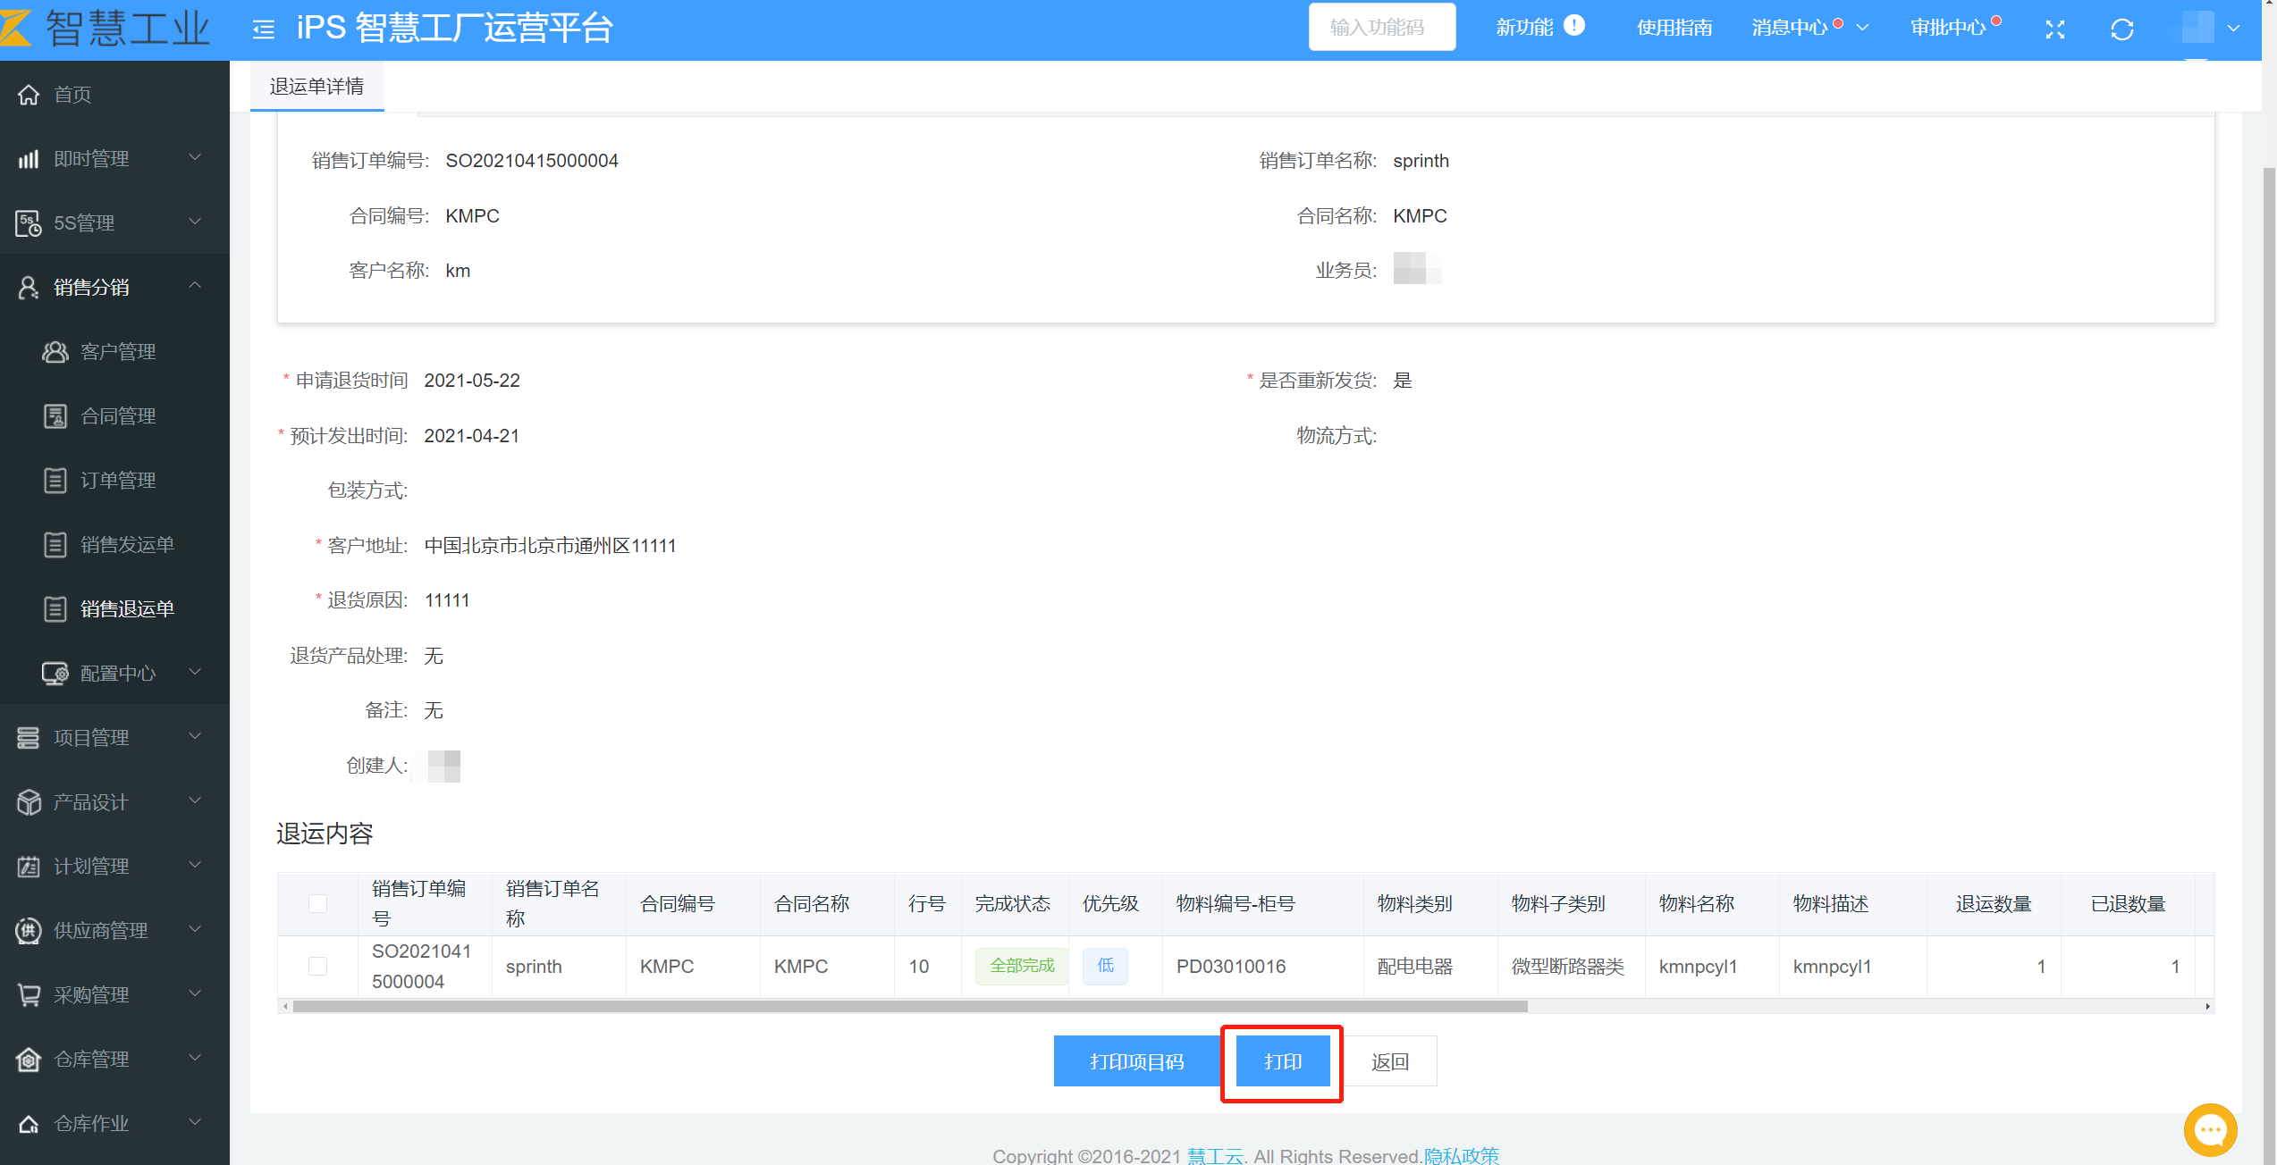2277x1165 pixels.
Task: Click the horizontal scrollbar under the table
Action: click(x=910, y=1006)
